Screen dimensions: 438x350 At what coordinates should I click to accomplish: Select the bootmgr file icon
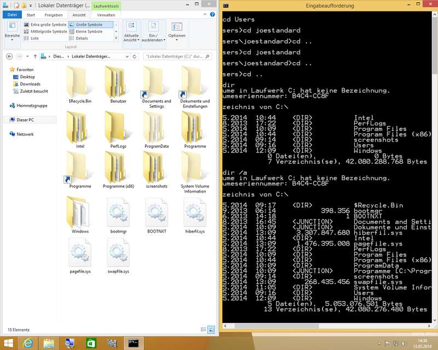[118, 213]
